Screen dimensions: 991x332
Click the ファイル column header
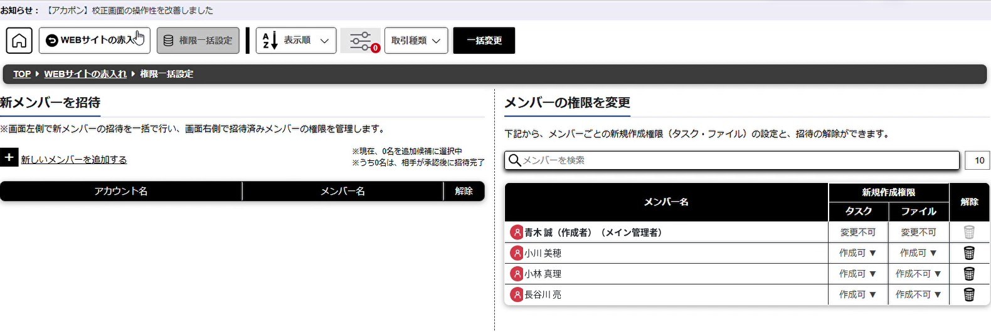[919, 212]
